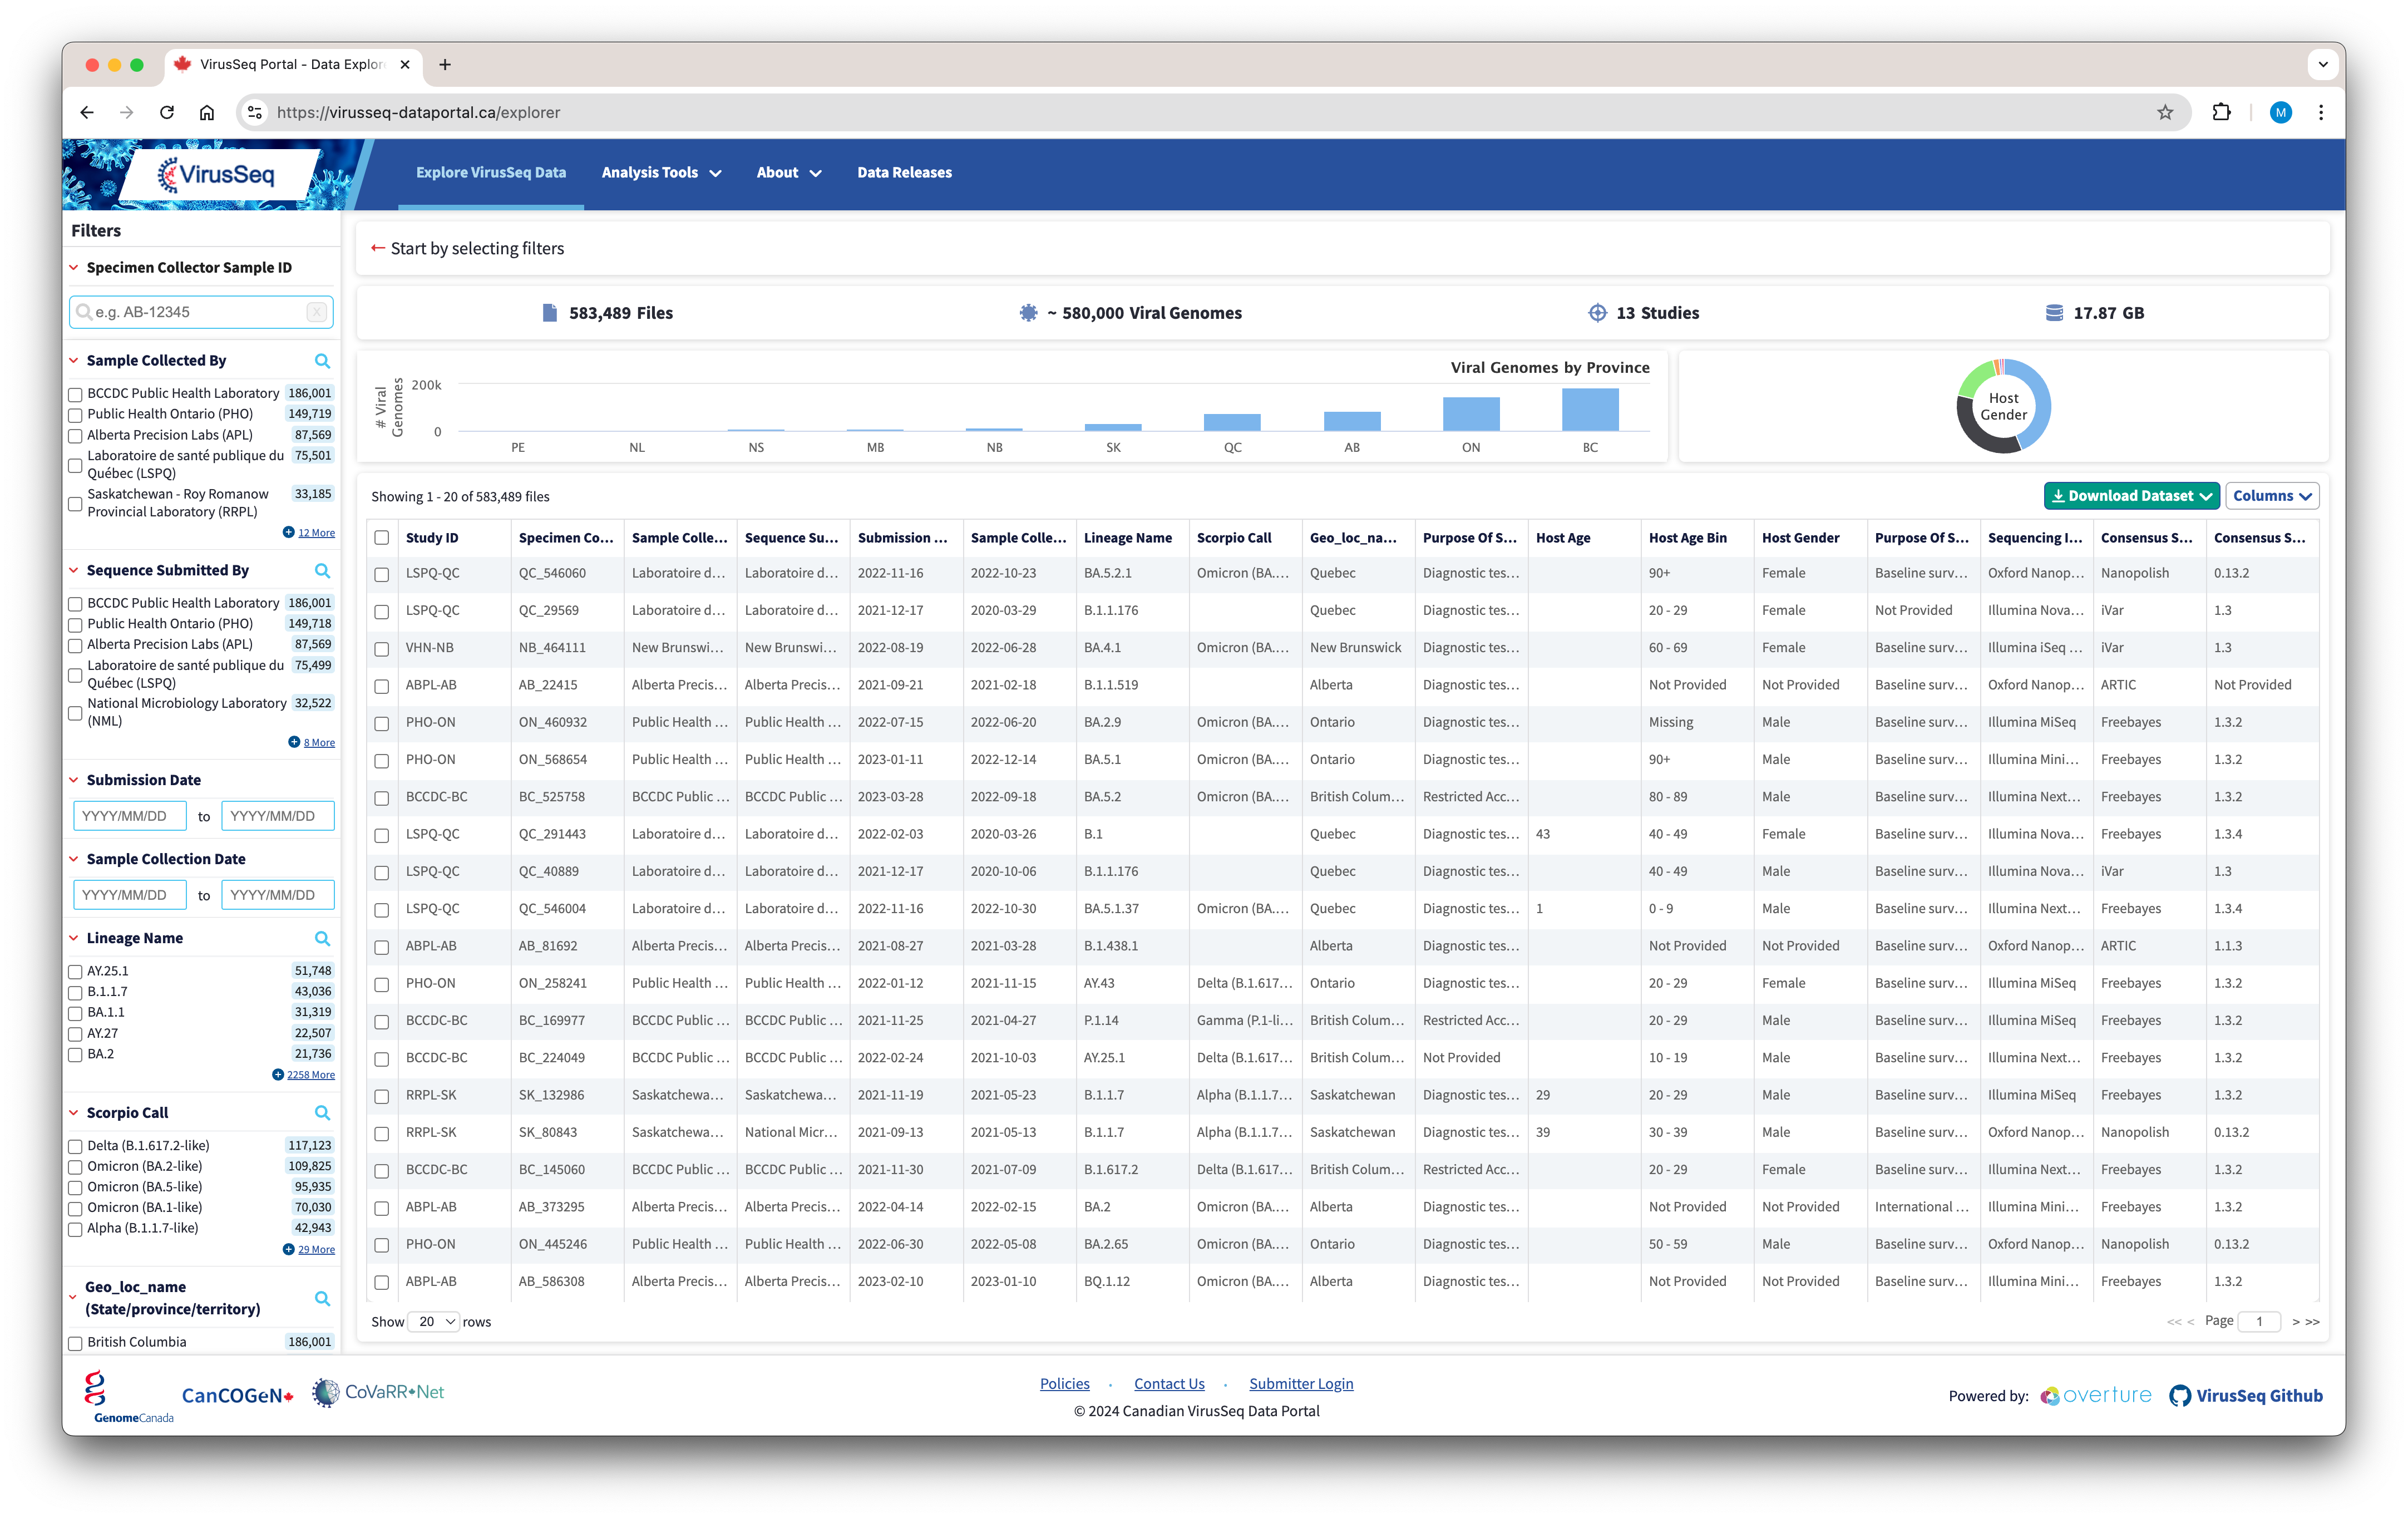
Task: Check the AY.25.1 lineage filter
Action: click(x=75, y=972)
